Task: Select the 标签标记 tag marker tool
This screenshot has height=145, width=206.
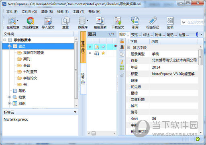Action: tap(153, 23)
